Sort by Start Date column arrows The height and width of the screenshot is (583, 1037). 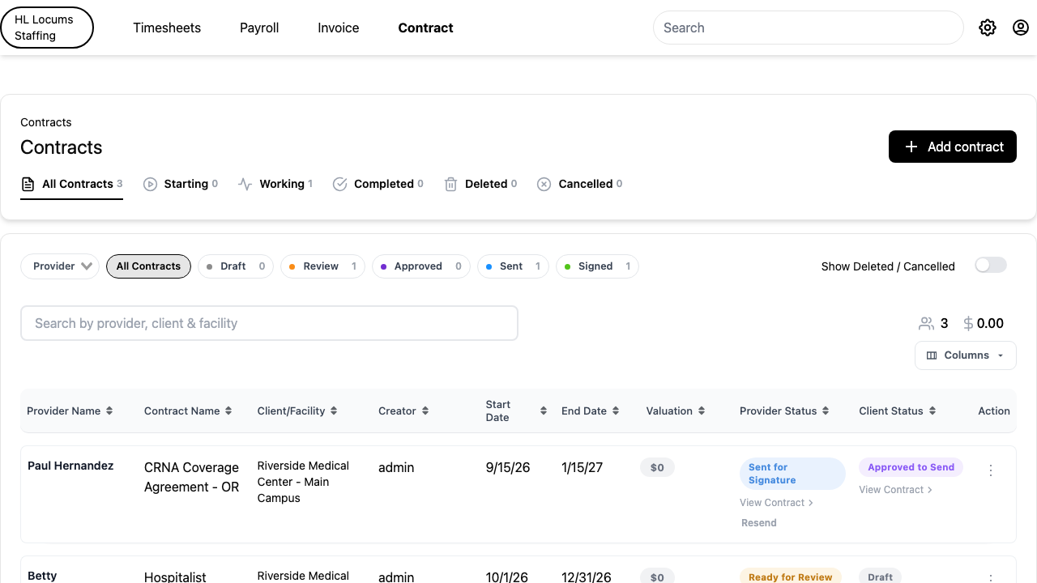click(544, 411)
